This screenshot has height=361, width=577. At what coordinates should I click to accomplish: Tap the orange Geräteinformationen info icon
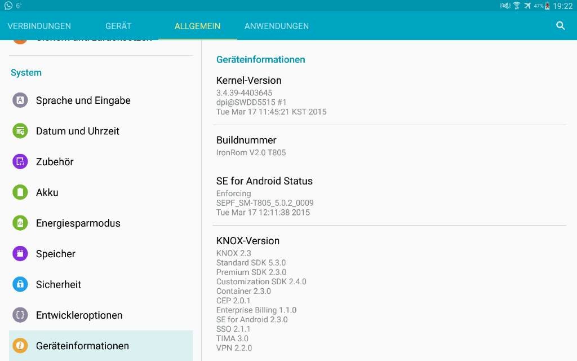pos(20,346)
